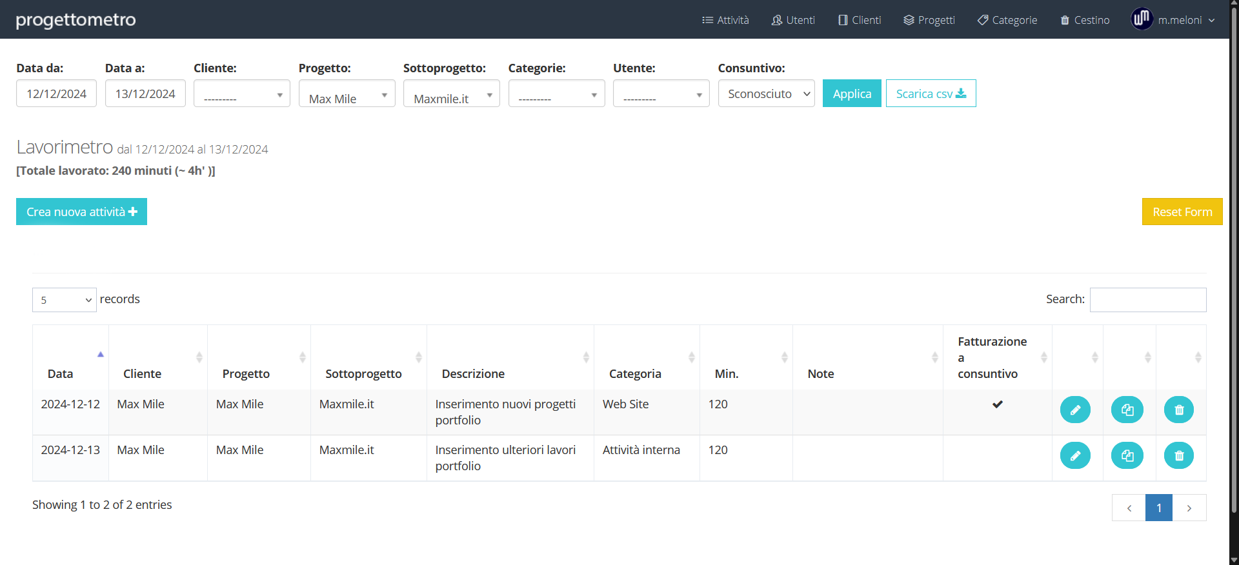The image size is (1239, 565).
Task: Open Progetti from the top navigation
Action: click(x=929, y=20)
